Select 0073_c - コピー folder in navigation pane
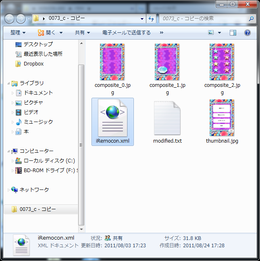Viewport: 260px width, 261px height. [41, 209]
